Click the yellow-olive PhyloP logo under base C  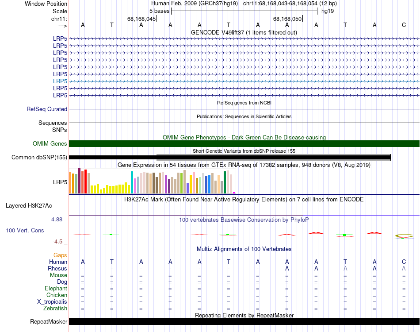click(404, 236)
